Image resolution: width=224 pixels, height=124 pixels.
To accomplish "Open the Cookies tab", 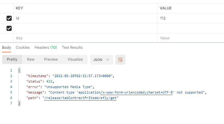I will [23, 48].
